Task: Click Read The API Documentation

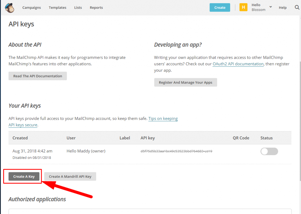Action: [x=38, y=76]
